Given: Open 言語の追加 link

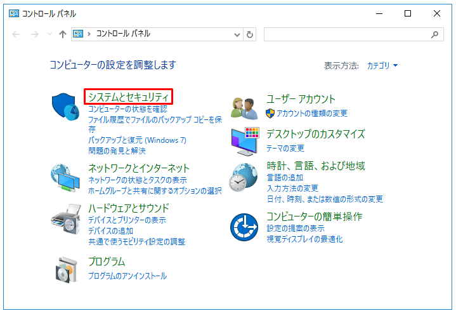Looking at the screenshot, I should point(285,177).
